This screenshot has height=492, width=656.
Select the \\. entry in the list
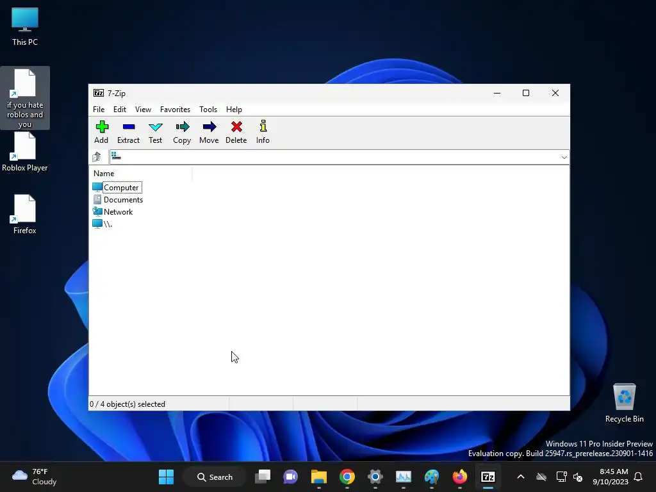[102, 224]
